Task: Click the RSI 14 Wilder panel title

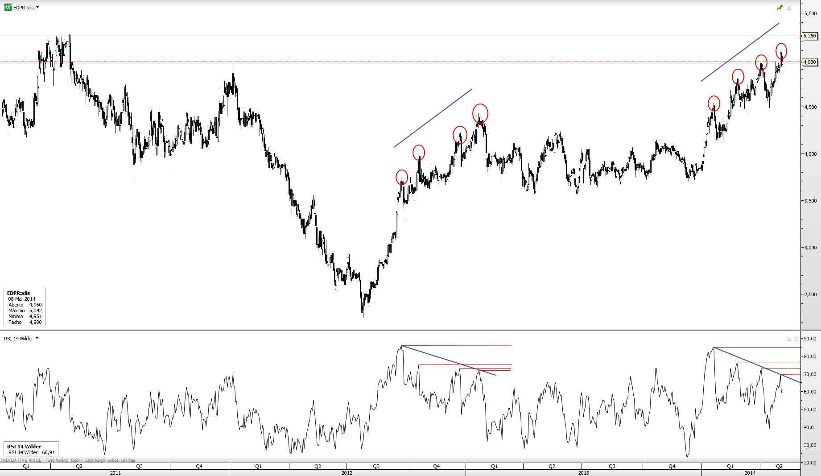Action: click(18, 339)
